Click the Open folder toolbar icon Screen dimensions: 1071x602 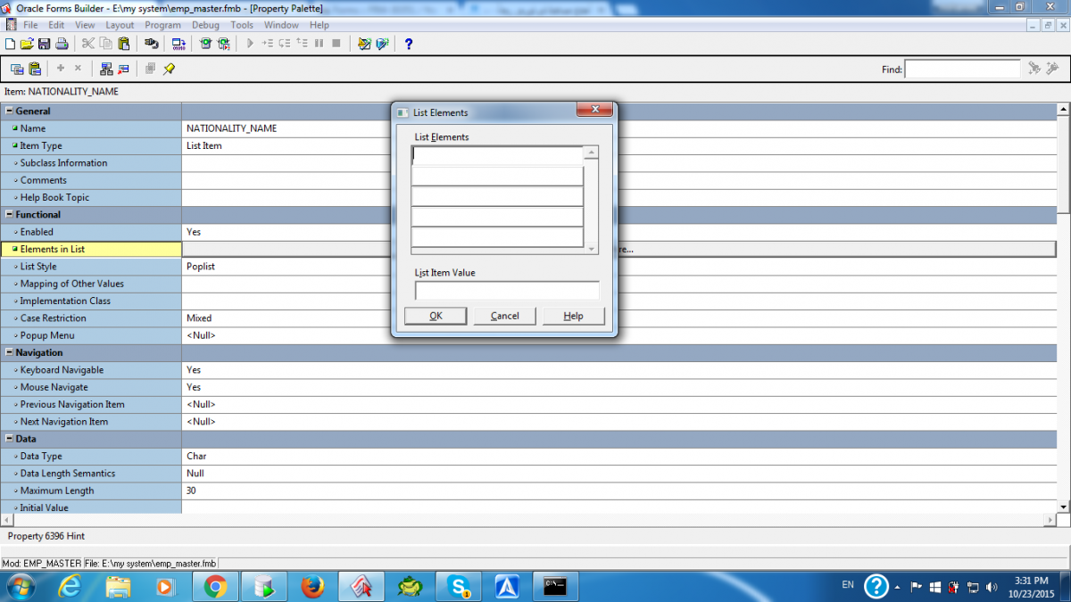(x=27, y=44)
